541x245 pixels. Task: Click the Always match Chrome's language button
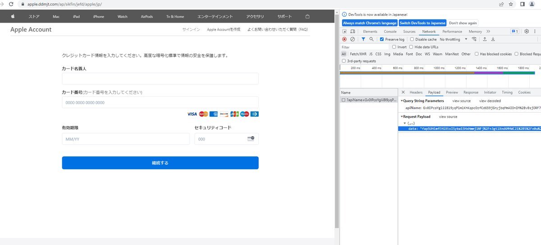point(370,23)
